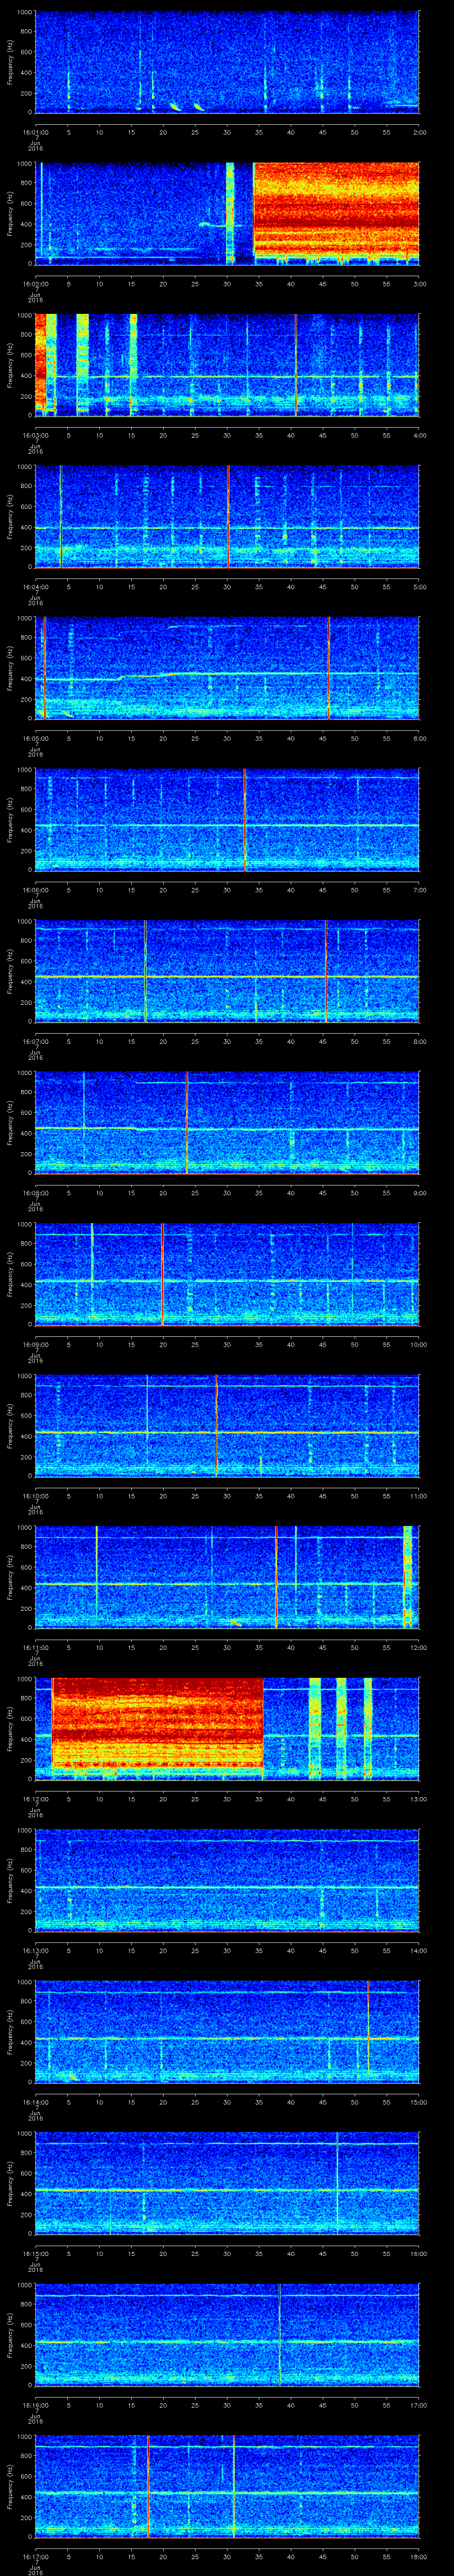This screenshot has width=454, height=2576.
Task: Pick the spectrogram panel beginning 16:04:00
Action: pyautogui.click(x=227, y=516)
